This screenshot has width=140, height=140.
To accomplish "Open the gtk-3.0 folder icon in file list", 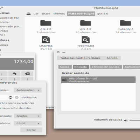I will (86, 23).
